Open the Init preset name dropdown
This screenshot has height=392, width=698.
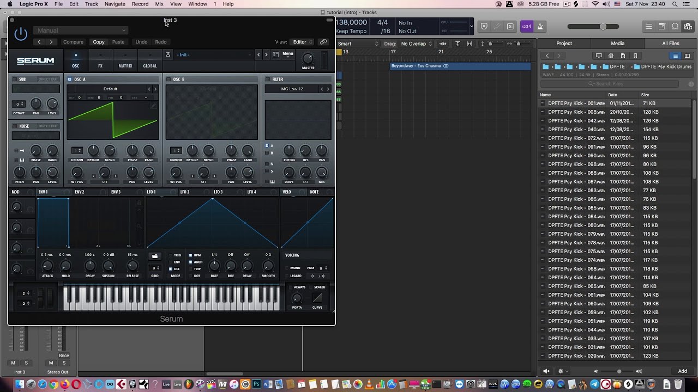coord(213,54)
